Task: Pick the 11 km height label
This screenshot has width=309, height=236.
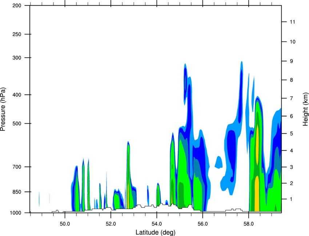Action: [x=293, y=22]
